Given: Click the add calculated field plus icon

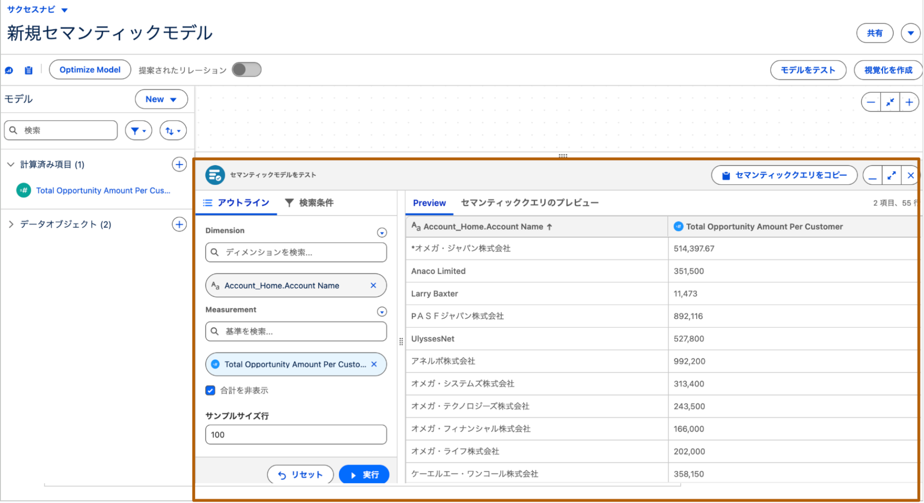Looking at the screenshot, I should [179, 165].
